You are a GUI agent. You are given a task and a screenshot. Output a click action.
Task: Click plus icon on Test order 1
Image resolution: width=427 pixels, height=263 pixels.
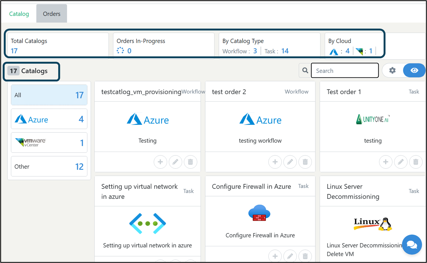pos(386,162)
